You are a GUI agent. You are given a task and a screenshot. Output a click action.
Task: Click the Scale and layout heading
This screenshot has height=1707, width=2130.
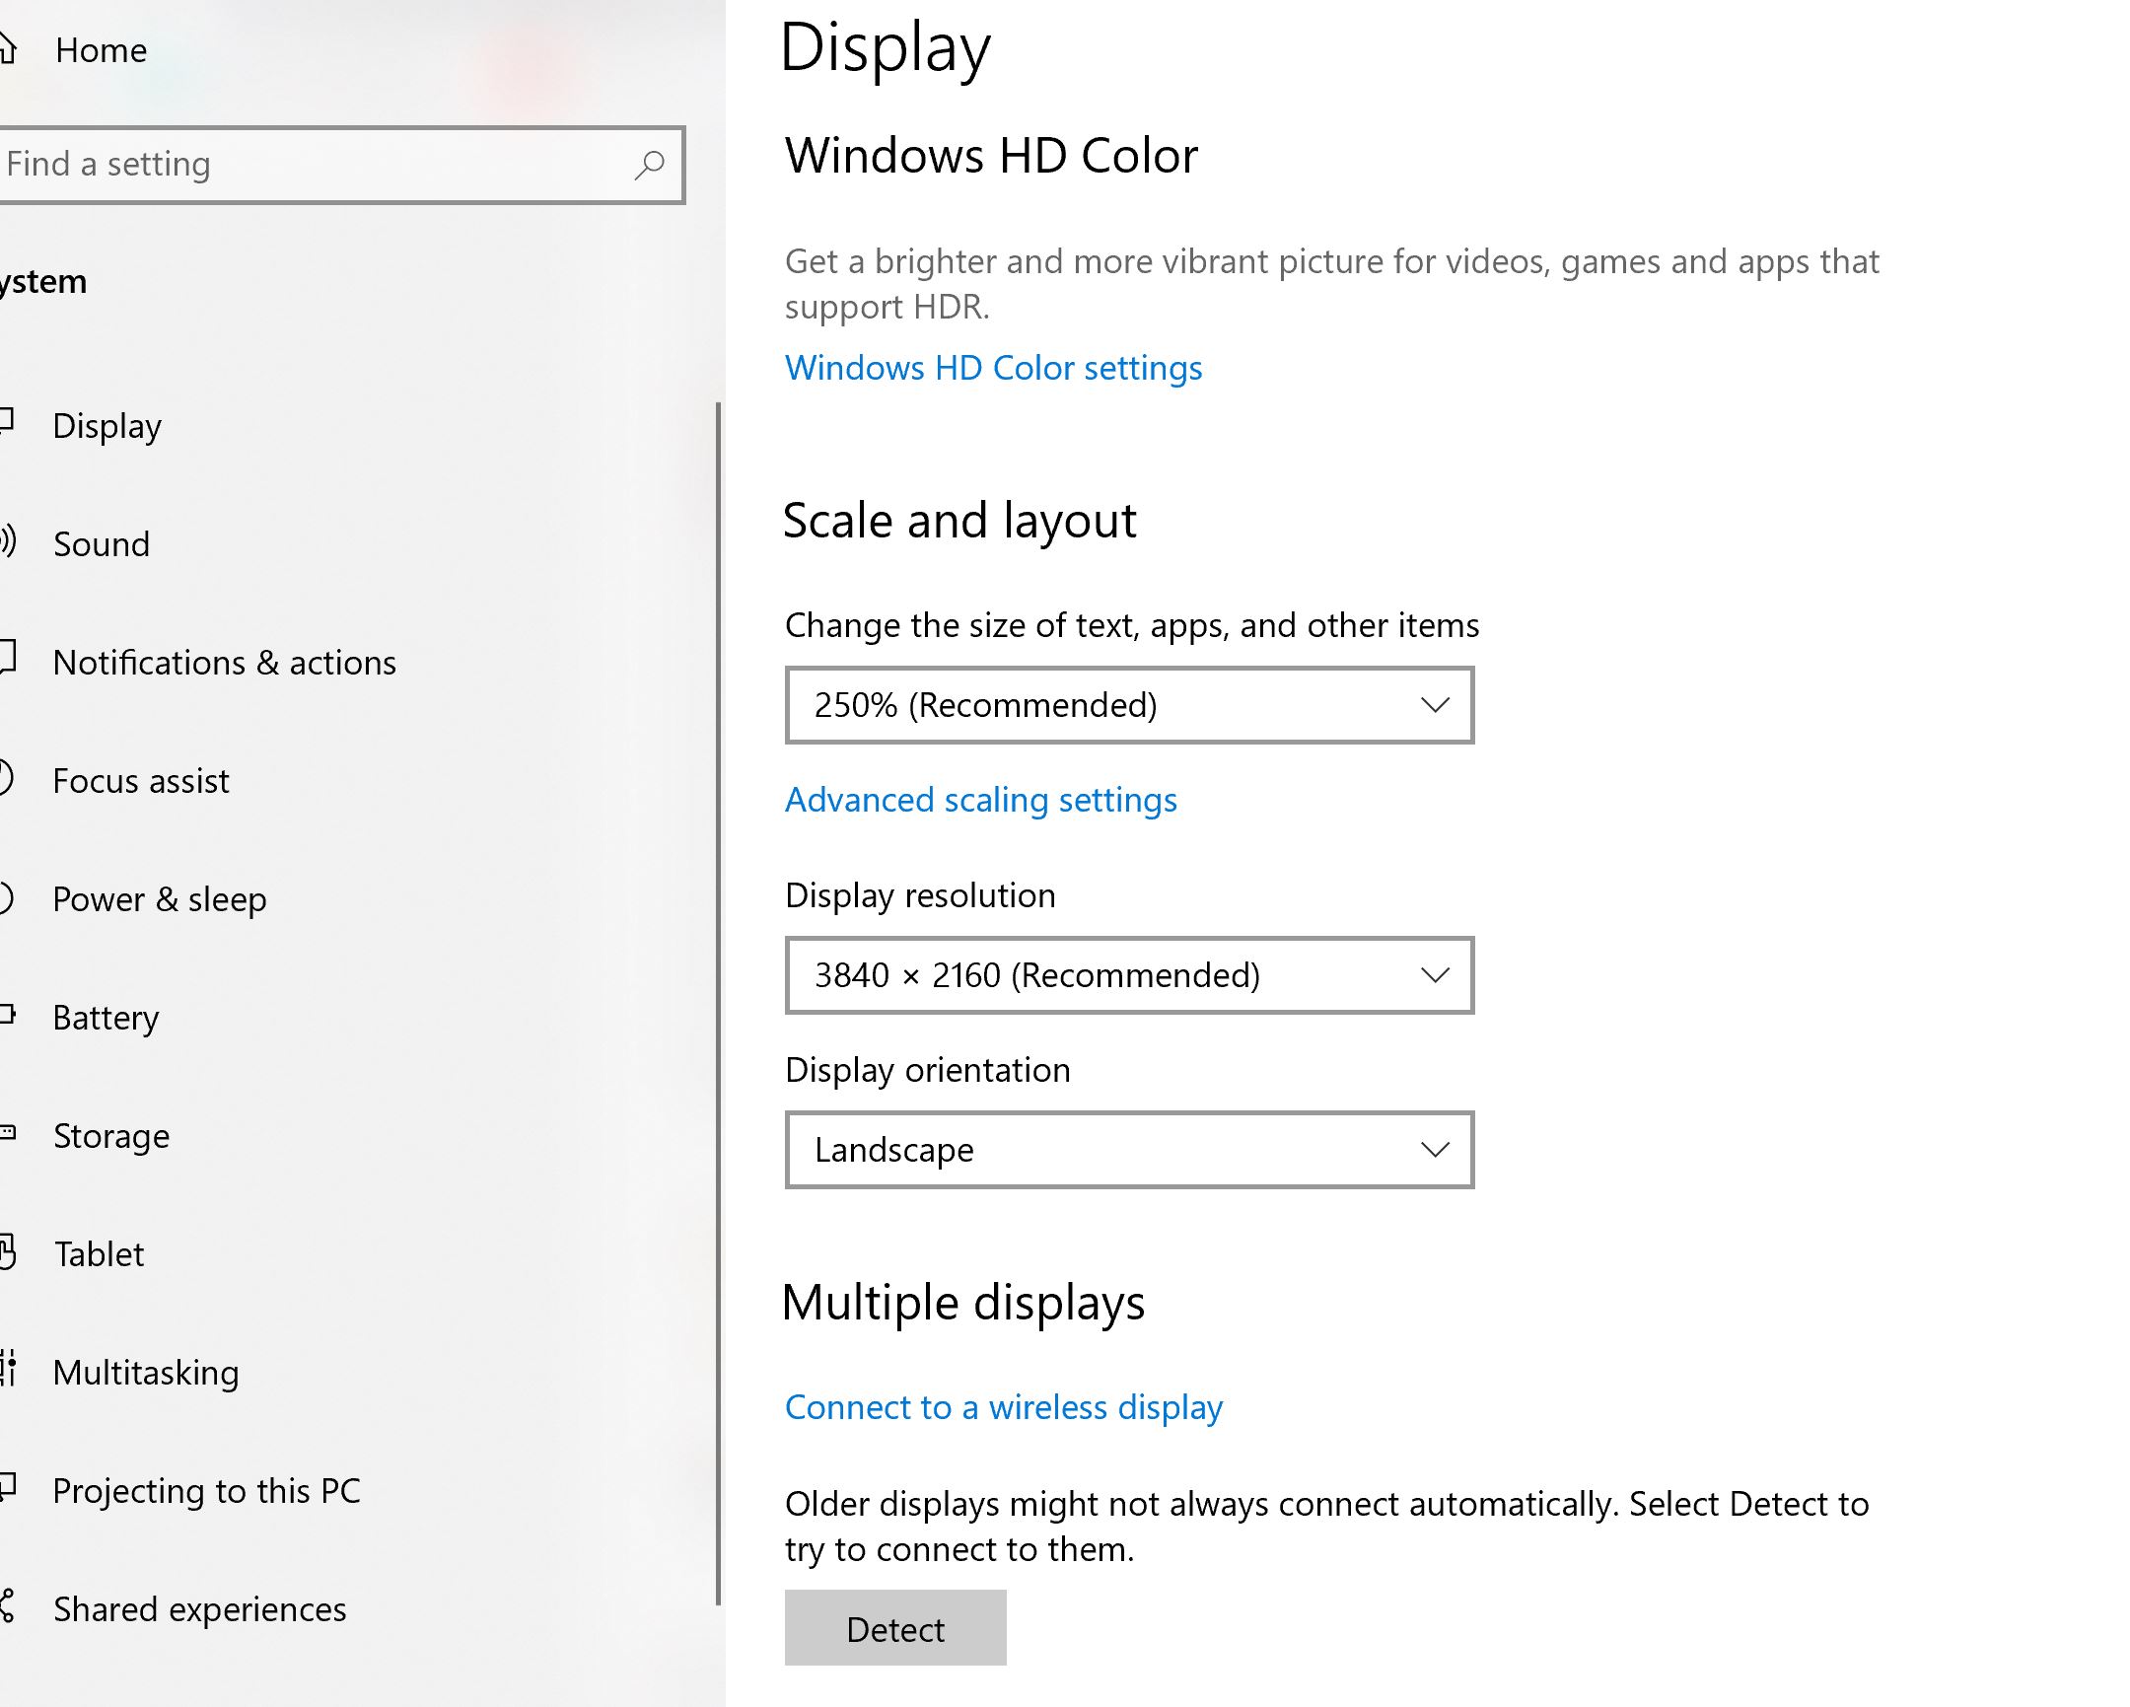pos(959,521)
